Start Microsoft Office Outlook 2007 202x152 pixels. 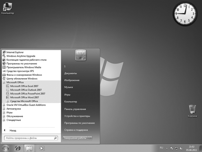click(x=26, y=90)
